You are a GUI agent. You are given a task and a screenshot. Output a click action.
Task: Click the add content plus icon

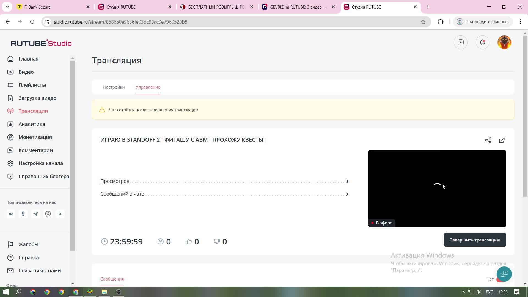coord(461,42)
